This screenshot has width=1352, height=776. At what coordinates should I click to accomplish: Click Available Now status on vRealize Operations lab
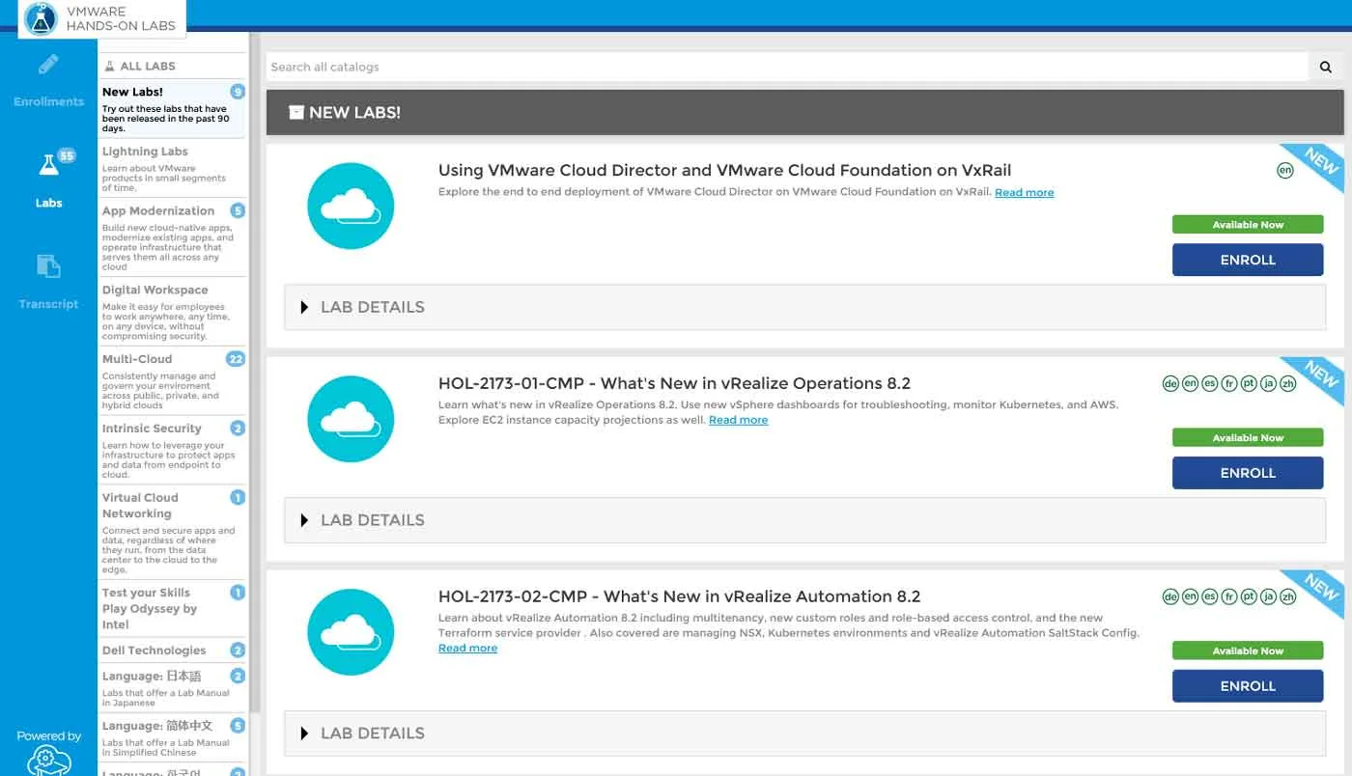tap(1248, 438)
